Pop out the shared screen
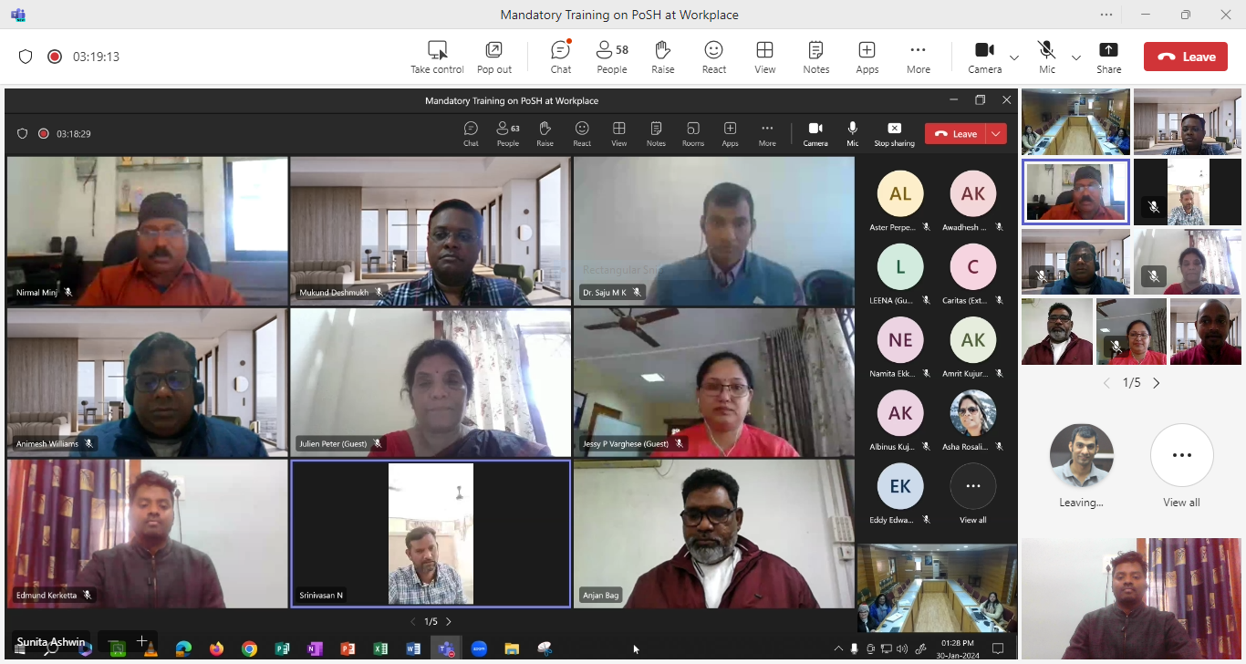1246x664 pixels. 494,57
